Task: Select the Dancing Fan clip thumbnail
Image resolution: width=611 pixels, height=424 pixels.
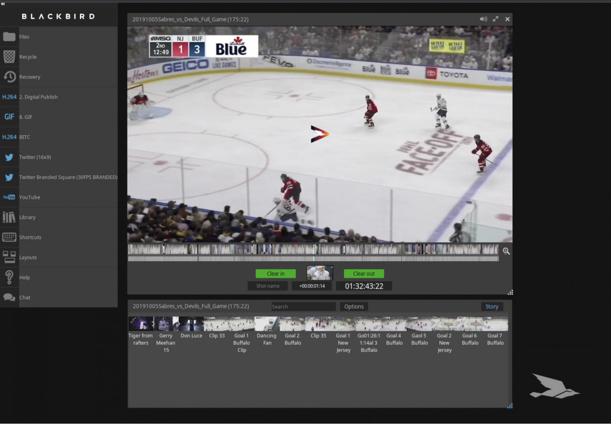Action: click(267, 324)
